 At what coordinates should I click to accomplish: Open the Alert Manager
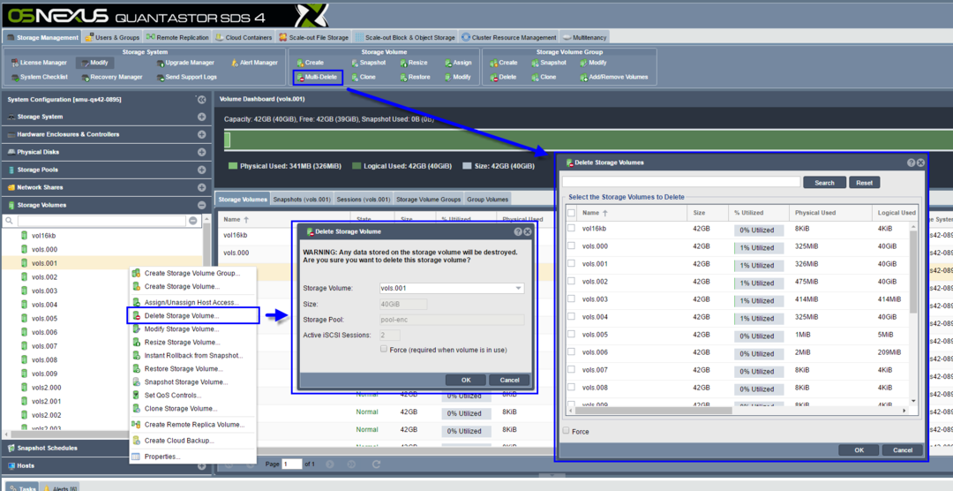coord(255,63)
